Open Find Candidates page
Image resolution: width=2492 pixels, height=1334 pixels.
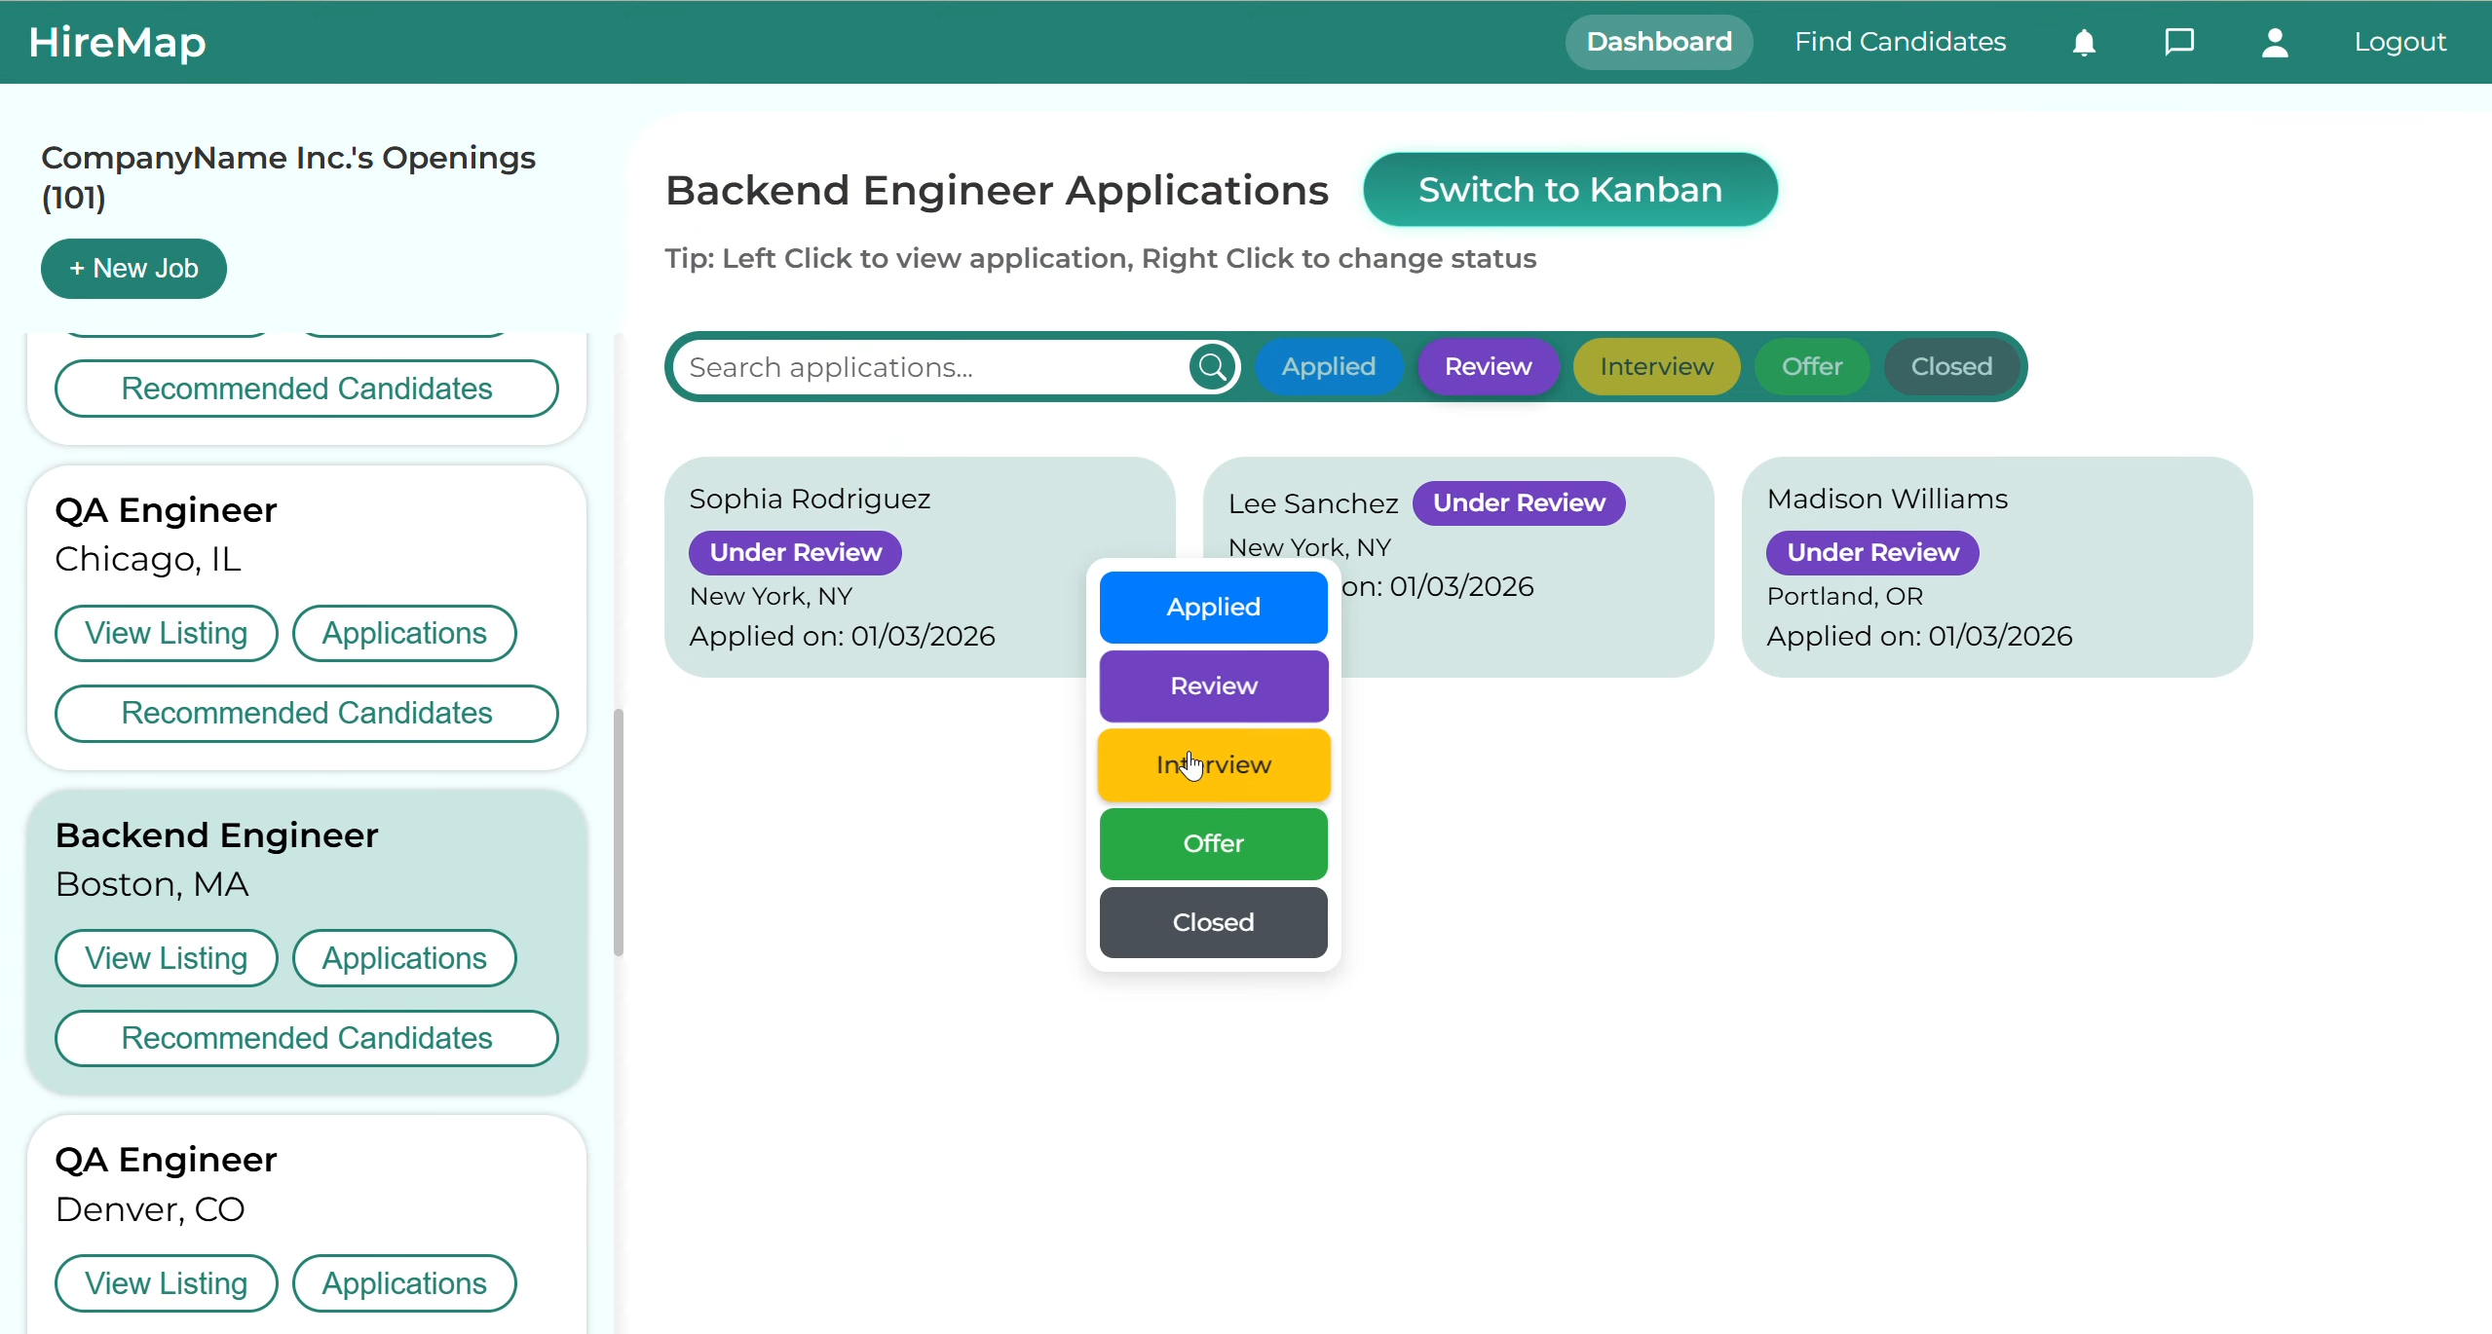[x=1900, y=42]
